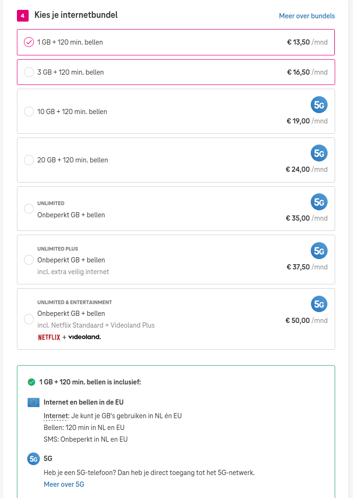The height and width of the screenshot is (498, 353).
Task: Click the Netflix logo
Action: point(49,337)
